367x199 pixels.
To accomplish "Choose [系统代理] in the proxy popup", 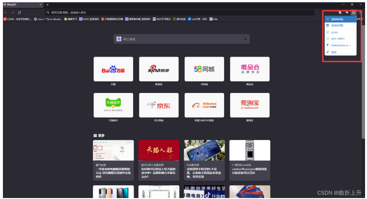I will 340,26.
